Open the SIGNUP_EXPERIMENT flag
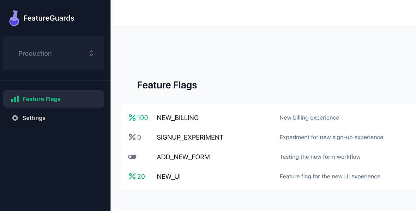This screenshot has height=211, width=416. 190,138
